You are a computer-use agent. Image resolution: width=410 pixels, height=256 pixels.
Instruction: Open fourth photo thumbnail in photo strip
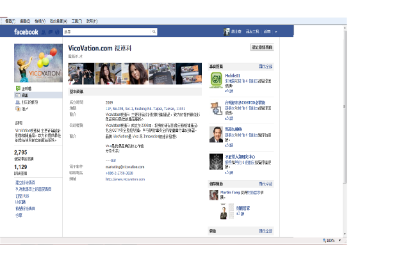162,74
